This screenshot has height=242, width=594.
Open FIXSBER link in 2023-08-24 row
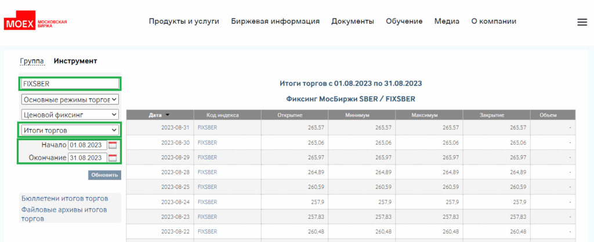tap(208, 202)
